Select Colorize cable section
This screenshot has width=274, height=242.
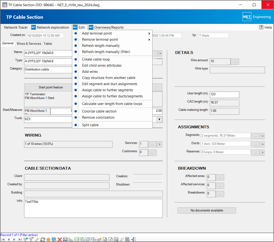pyautogui.click(x=112, y=111)
